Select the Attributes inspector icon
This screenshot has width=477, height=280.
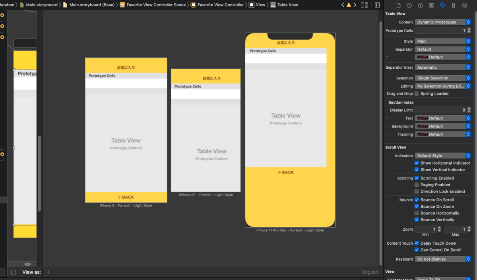coord(442,5)
